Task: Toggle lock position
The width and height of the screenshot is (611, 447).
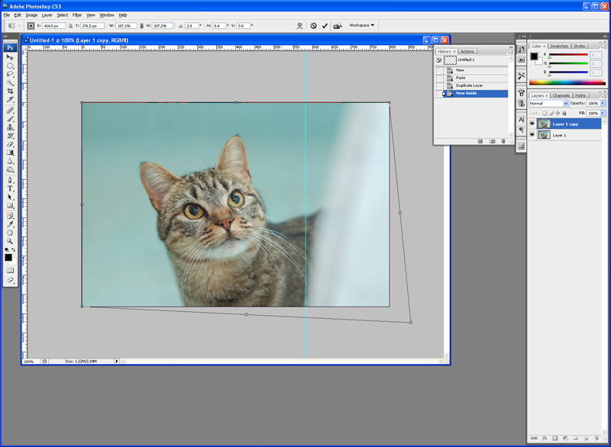Action: click(558, 113)
